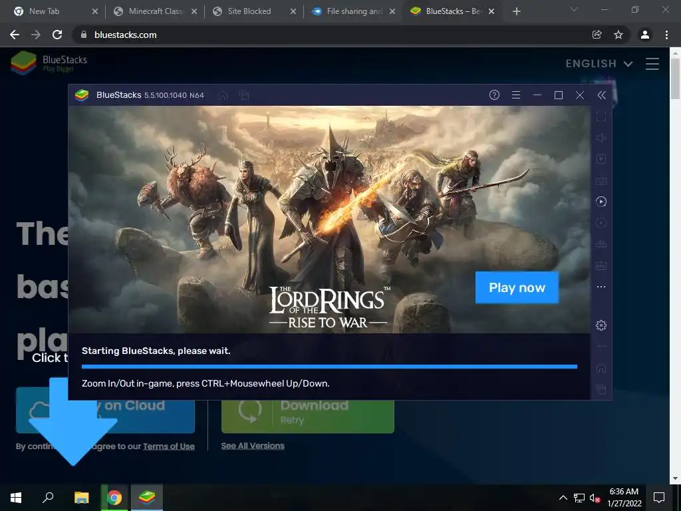Click the dimmed icon above the APK icon in sidebar
This screenshot has width=681, height=511.
[601, 244]
